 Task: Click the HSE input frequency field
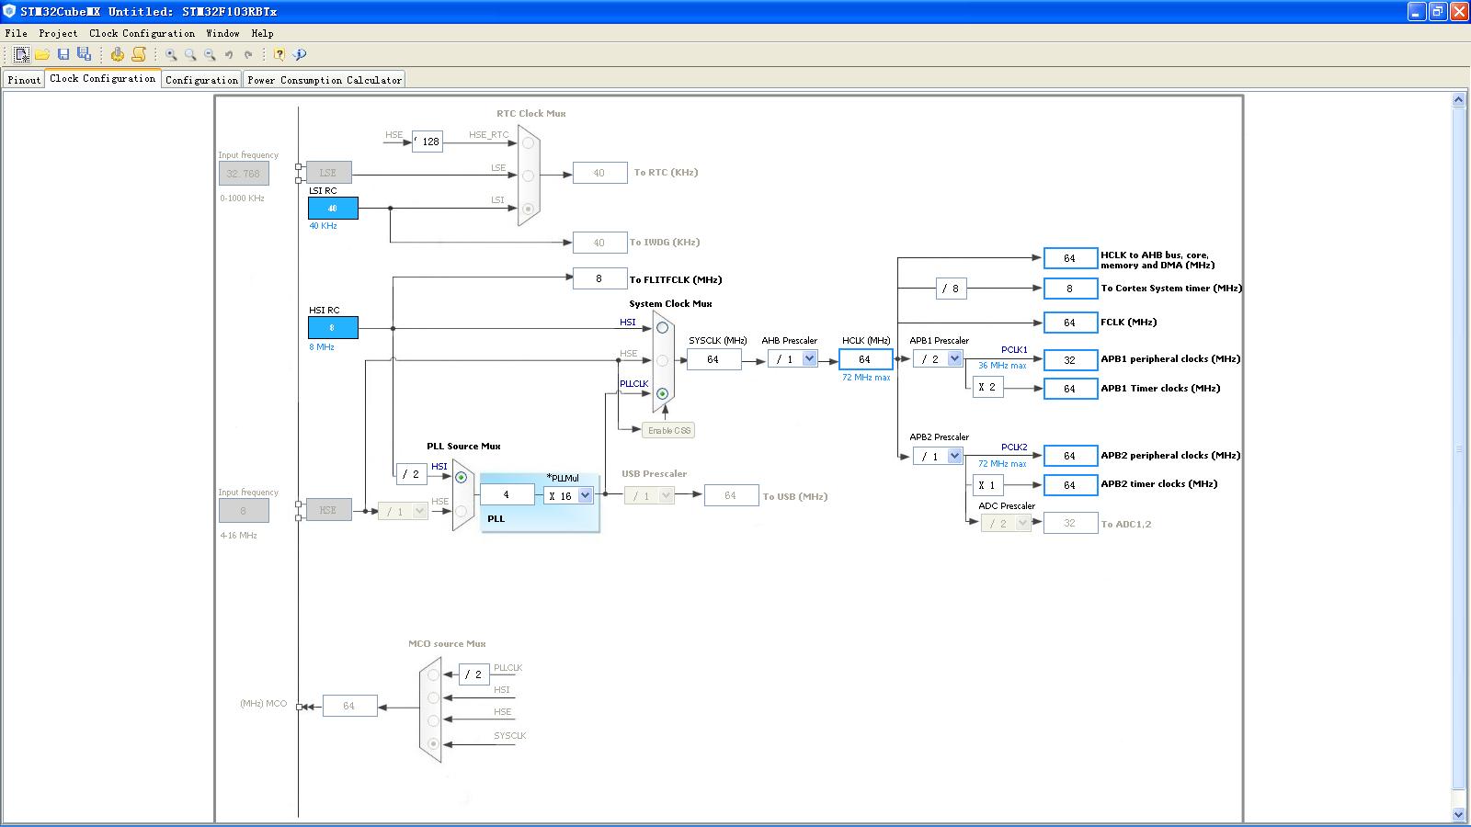coord(244,511)
